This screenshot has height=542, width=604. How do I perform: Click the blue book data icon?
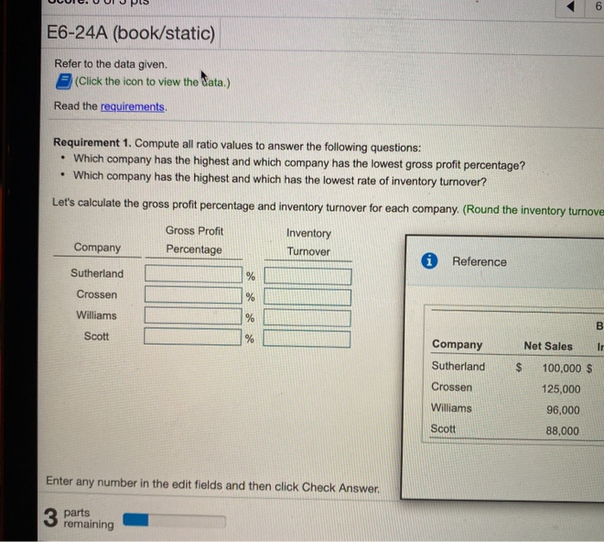coord(64,81)
